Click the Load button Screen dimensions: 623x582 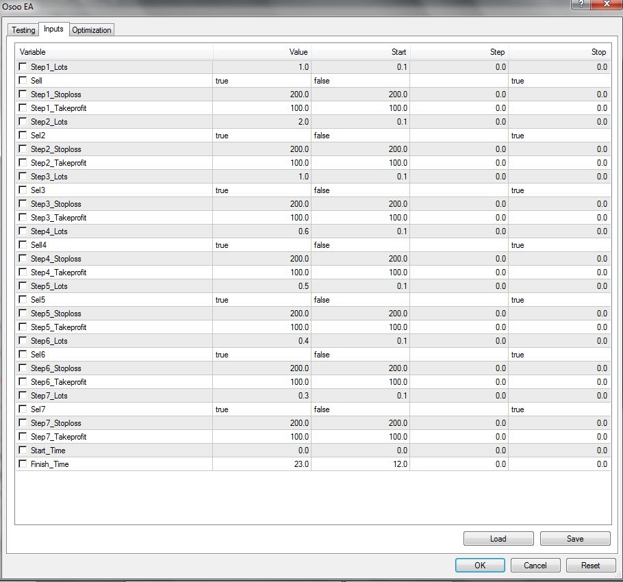click(x=498, y=539)
